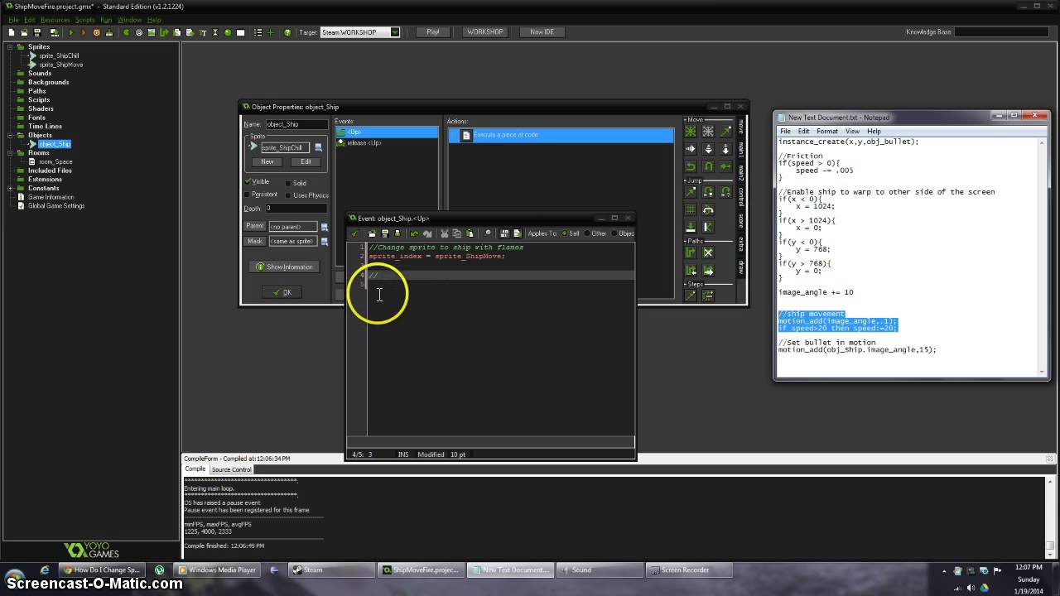Click the Knowledge Base search field
1060x596 pixels.
tap(1002, 32)
